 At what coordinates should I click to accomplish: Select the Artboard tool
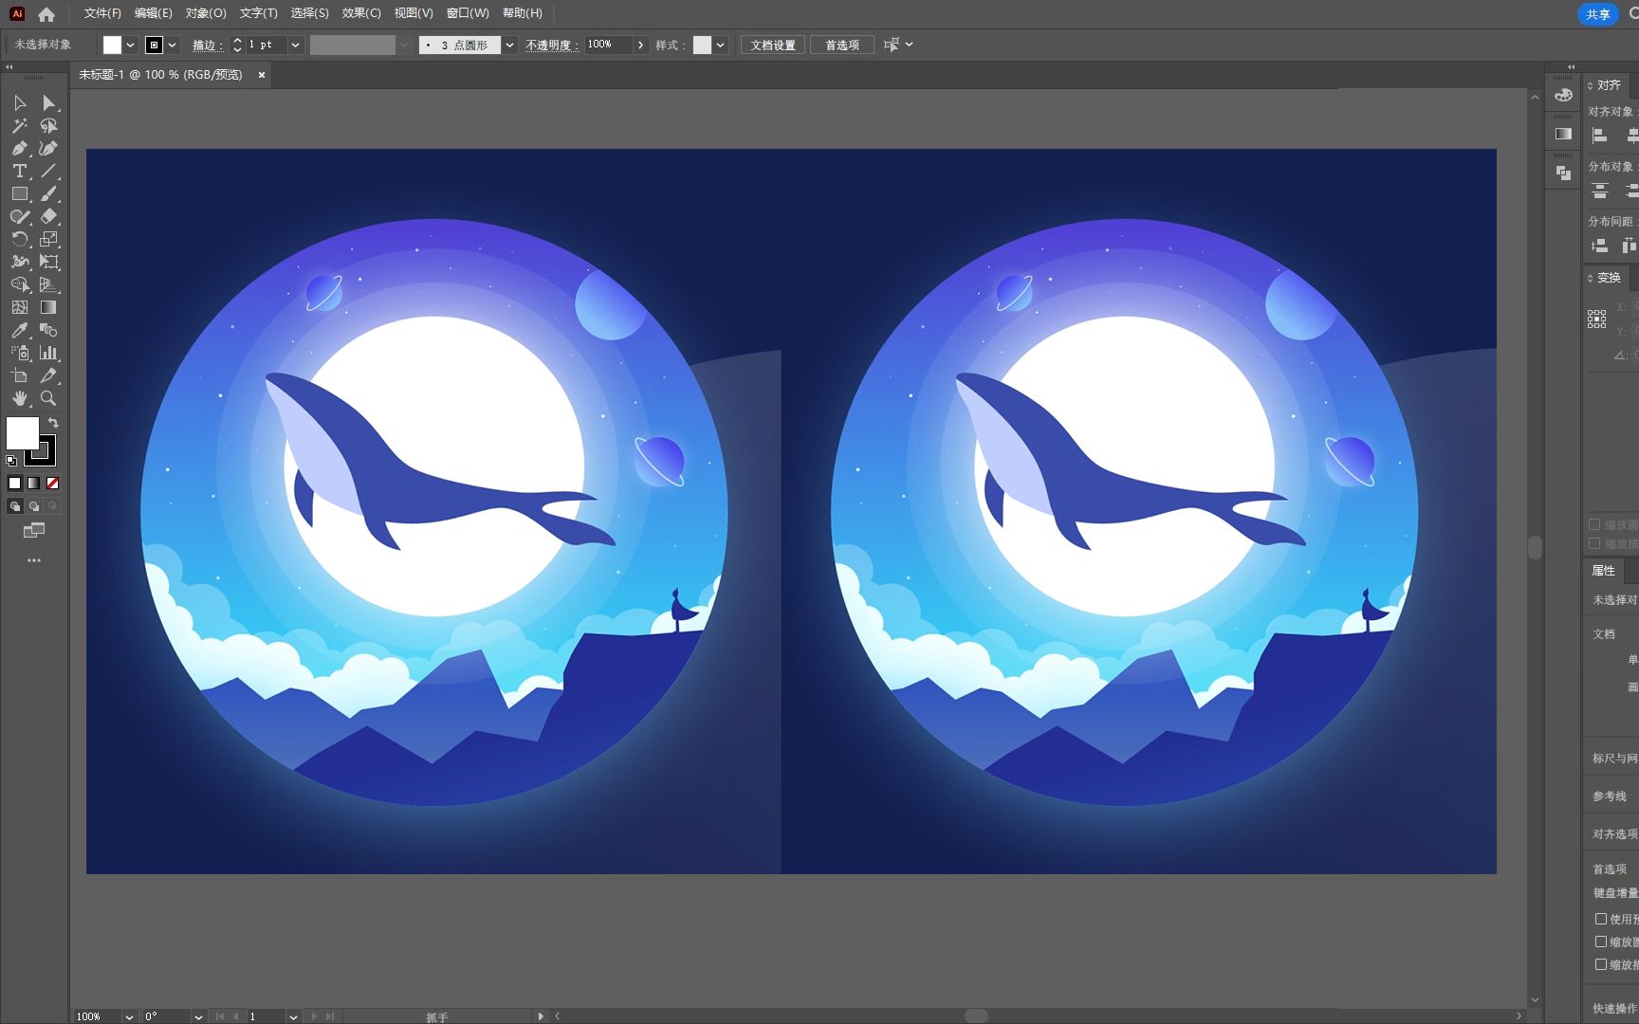(20, 375)
